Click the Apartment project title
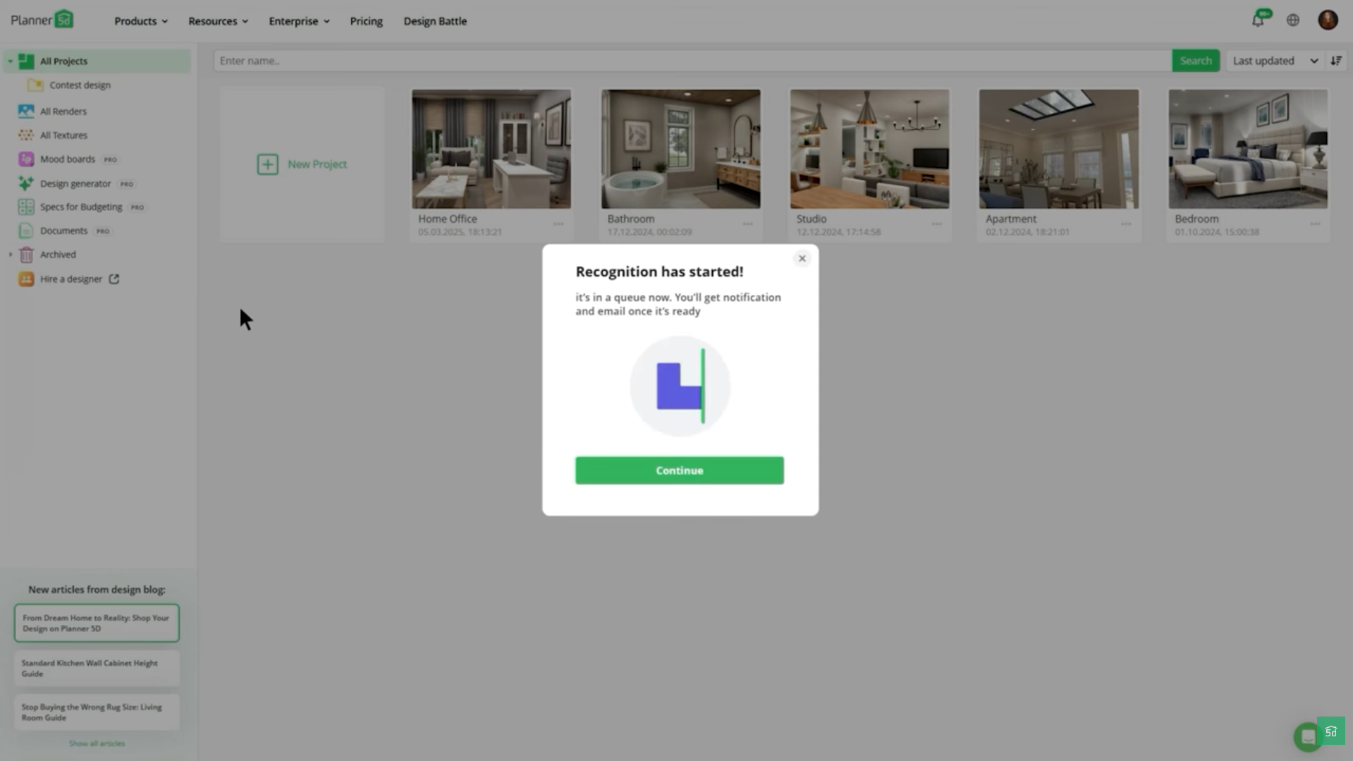 [x=1011, y=219]
